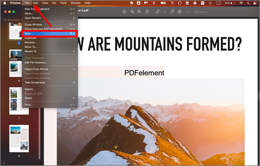
Task: Open the Evernote elephant menu bar icon
Action: click(x=132, y=3)
